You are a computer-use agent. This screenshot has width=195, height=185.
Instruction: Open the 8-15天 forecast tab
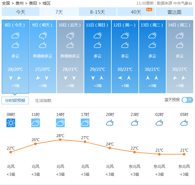click(97, 12)
